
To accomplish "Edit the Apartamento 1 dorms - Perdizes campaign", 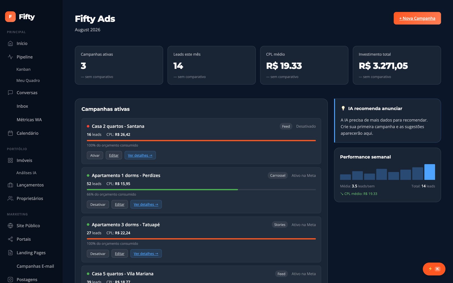I will 119,204.
